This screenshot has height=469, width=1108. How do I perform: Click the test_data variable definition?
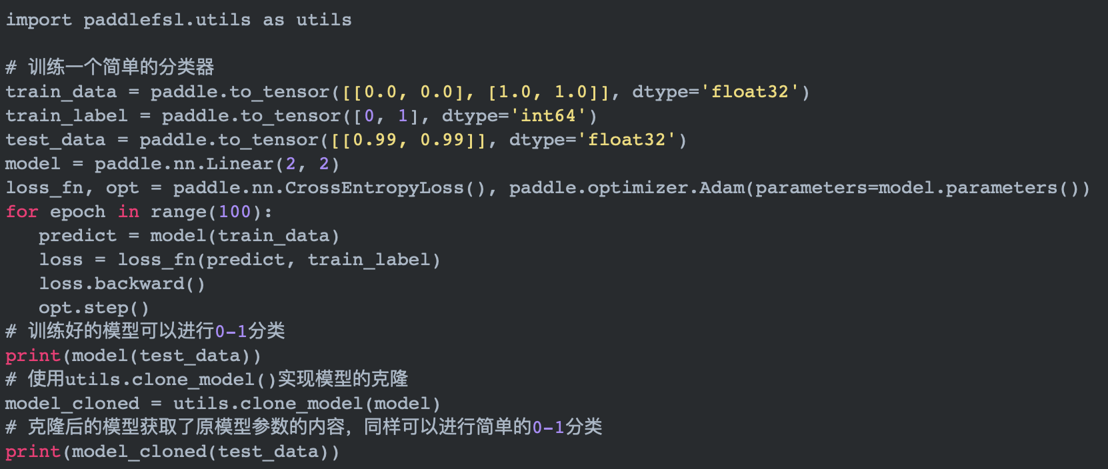[55, 140]
